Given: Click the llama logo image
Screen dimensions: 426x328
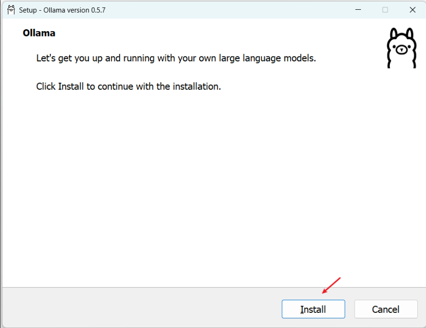Looking at the screenshot, I should 402,48.
